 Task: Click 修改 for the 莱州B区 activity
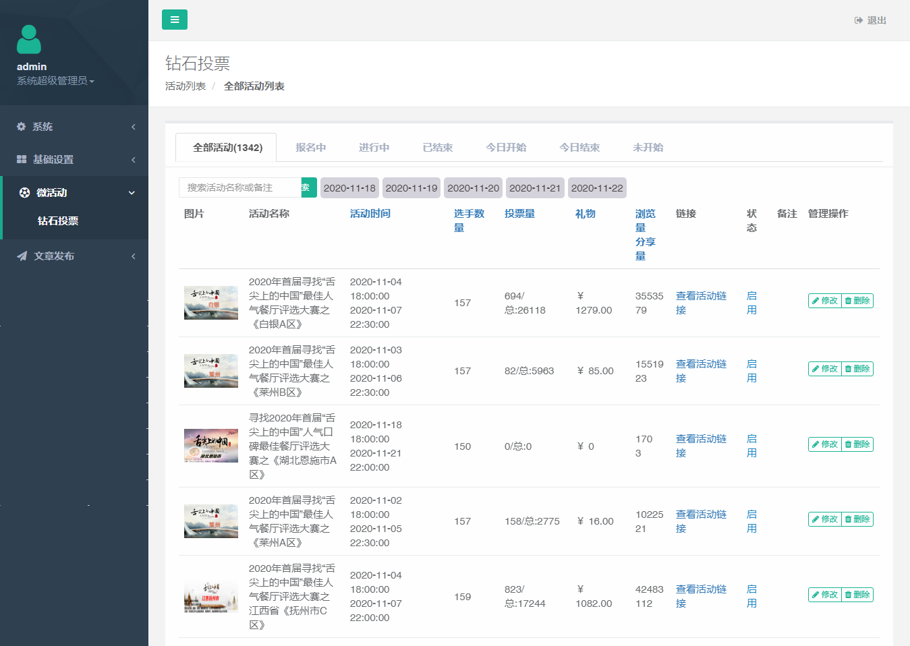pyautogui.click(x=825, y=369)
